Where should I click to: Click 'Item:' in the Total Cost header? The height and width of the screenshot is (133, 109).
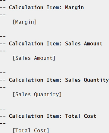(54, 116)
